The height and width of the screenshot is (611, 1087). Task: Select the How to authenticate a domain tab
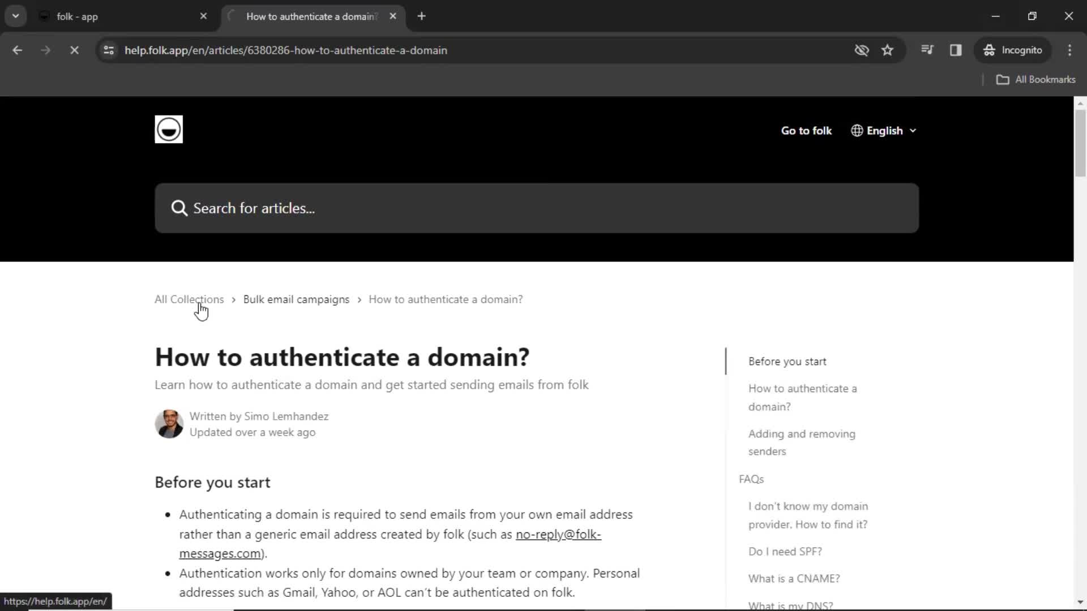[313, 16]
